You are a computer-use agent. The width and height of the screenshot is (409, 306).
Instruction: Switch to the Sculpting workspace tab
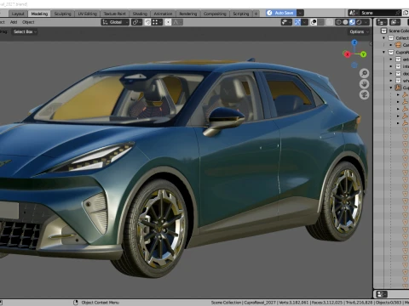point(62,14)
